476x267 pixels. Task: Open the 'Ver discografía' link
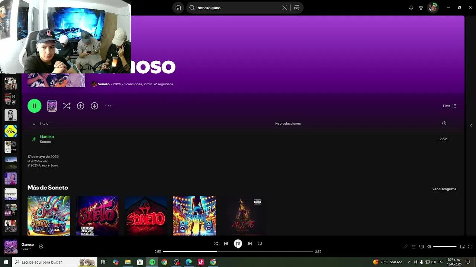(444, 189)
